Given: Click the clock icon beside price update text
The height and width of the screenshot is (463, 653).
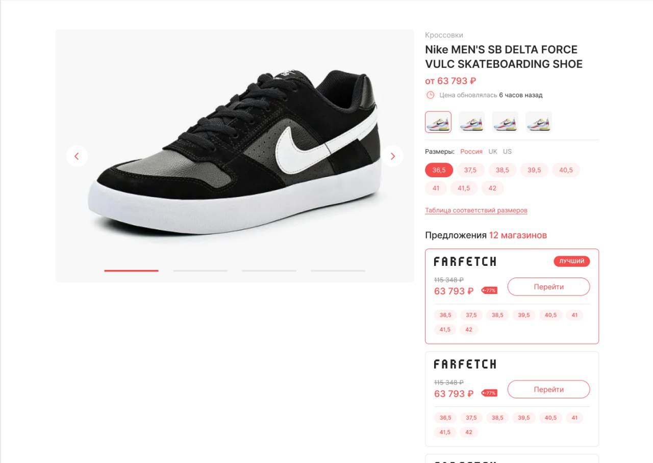Looking at the screenshot, I should tap(430, 95).
